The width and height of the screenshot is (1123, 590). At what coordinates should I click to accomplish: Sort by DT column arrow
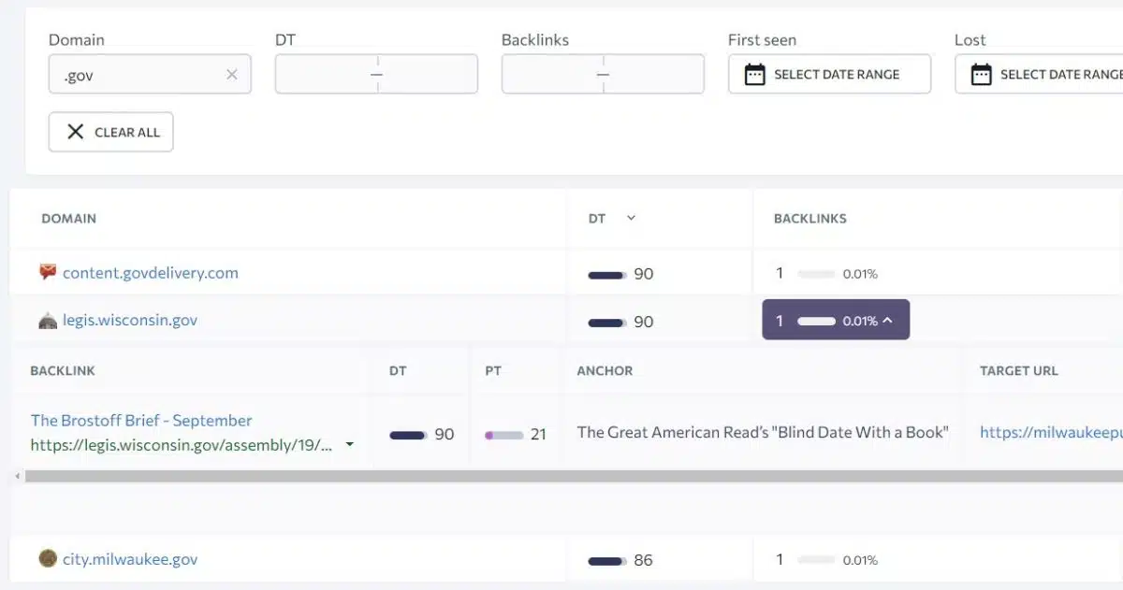tap(631, 218)
